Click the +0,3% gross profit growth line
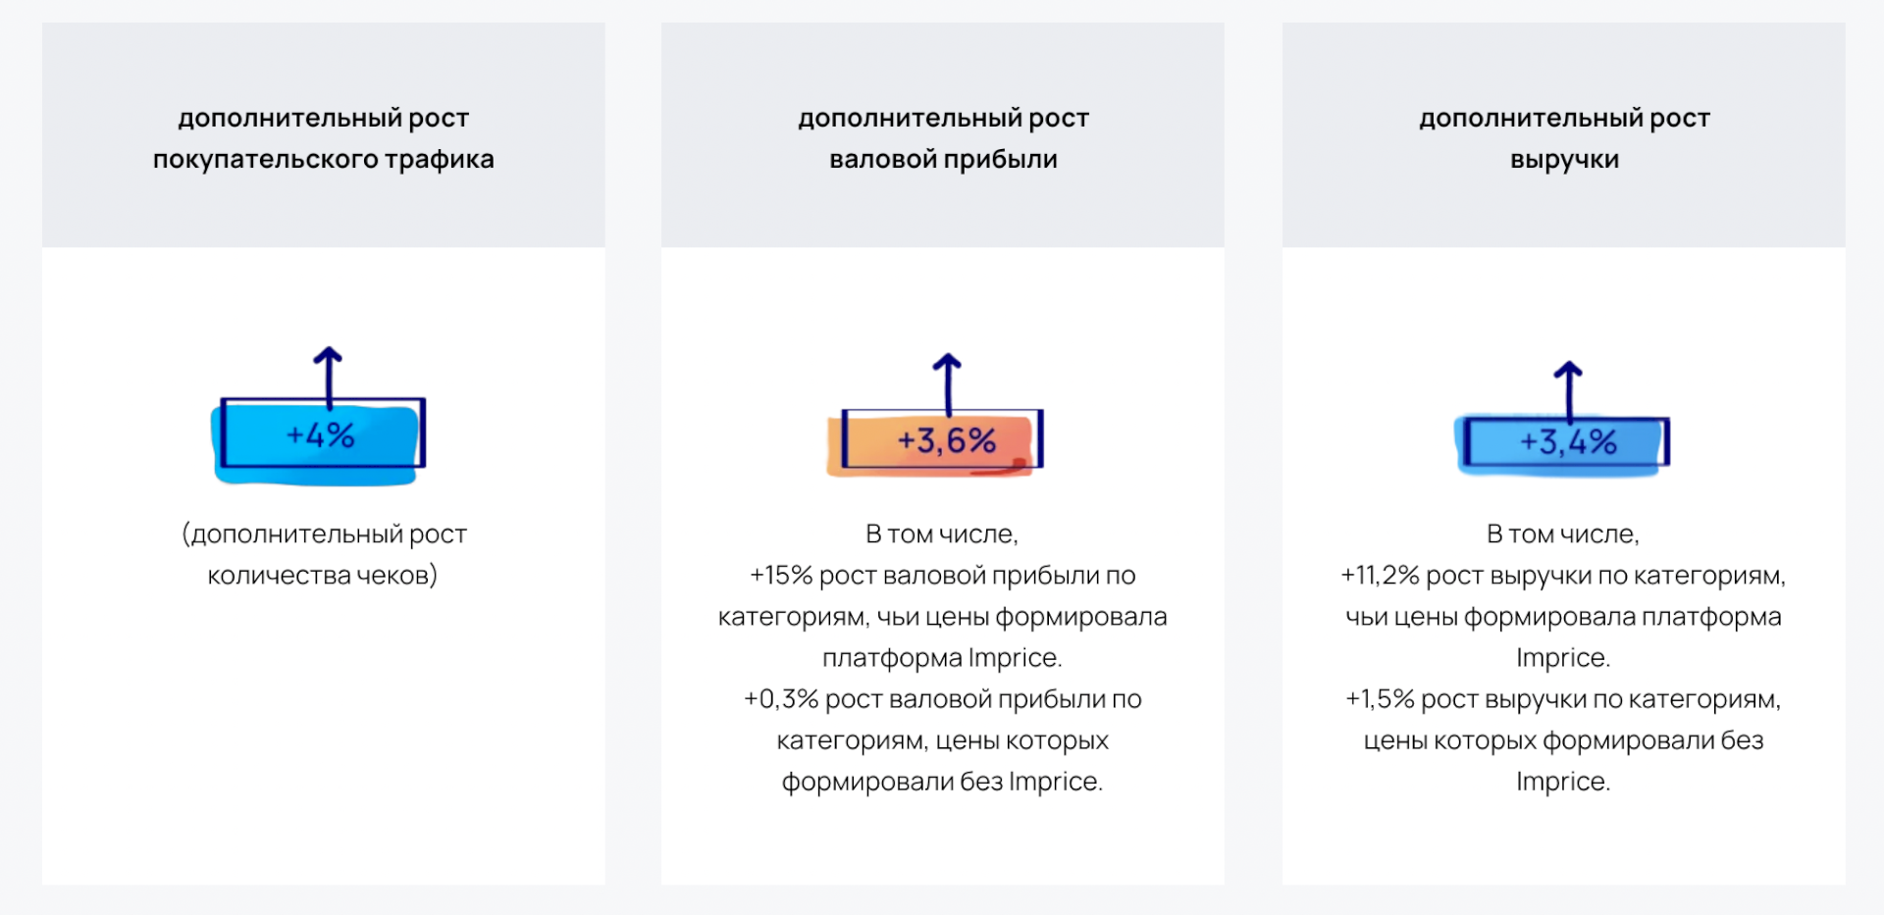This screenshot has height=915, width=1884. [x=943, y=739]
